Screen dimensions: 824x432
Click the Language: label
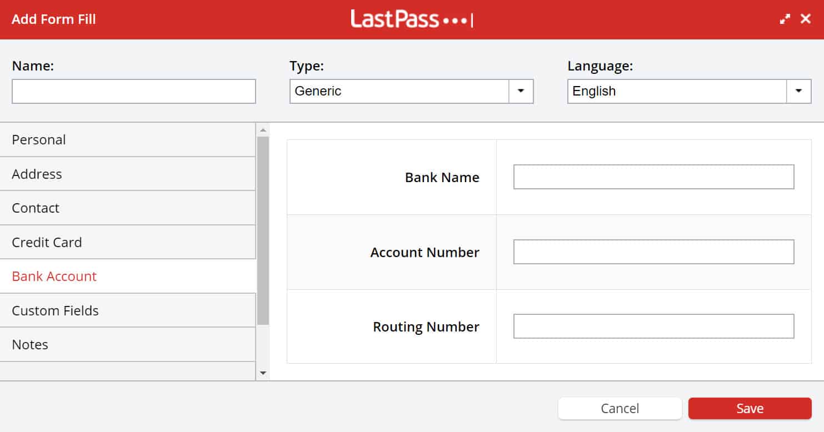(600, 66)
